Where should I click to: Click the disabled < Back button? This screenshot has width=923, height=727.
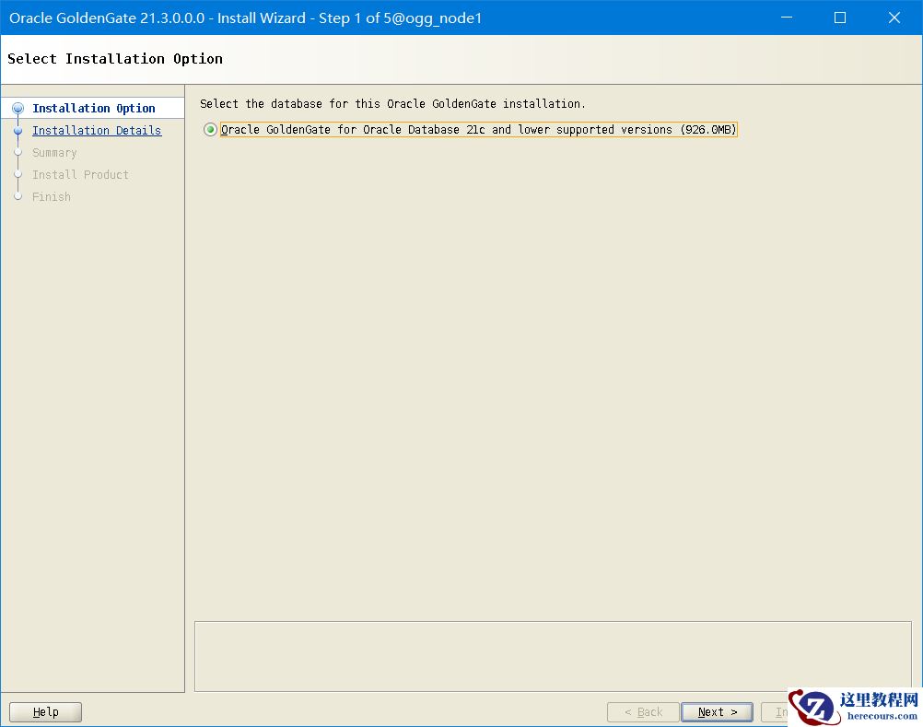643,711
